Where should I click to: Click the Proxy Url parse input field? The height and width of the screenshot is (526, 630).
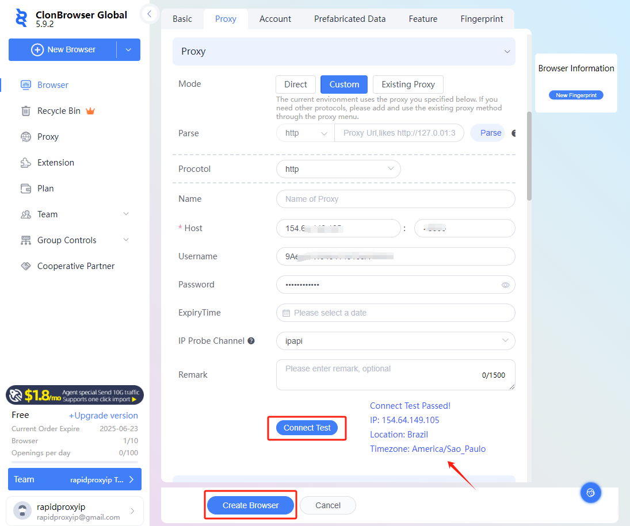[x=399, y=133]
